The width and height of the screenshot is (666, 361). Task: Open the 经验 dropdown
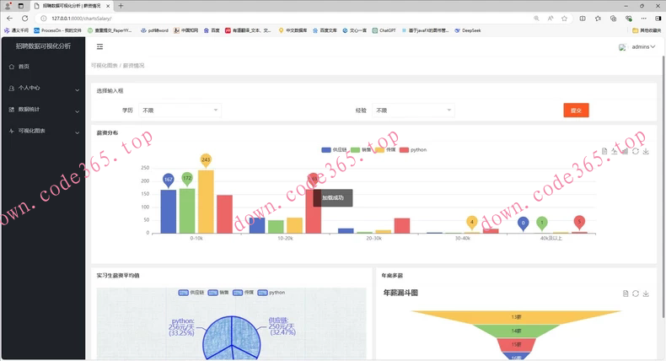pos(413,110)
